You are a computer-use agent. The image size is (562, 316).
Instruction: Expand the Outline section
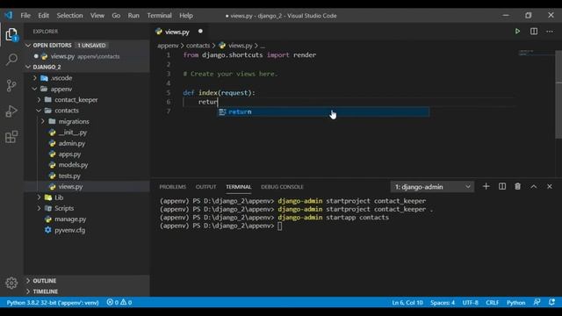click(x=87, y=281)
